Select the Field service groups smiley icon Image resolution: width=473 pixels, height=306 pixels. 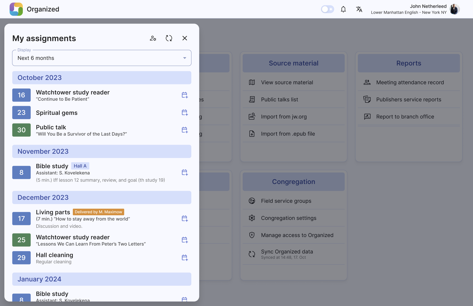252,201
